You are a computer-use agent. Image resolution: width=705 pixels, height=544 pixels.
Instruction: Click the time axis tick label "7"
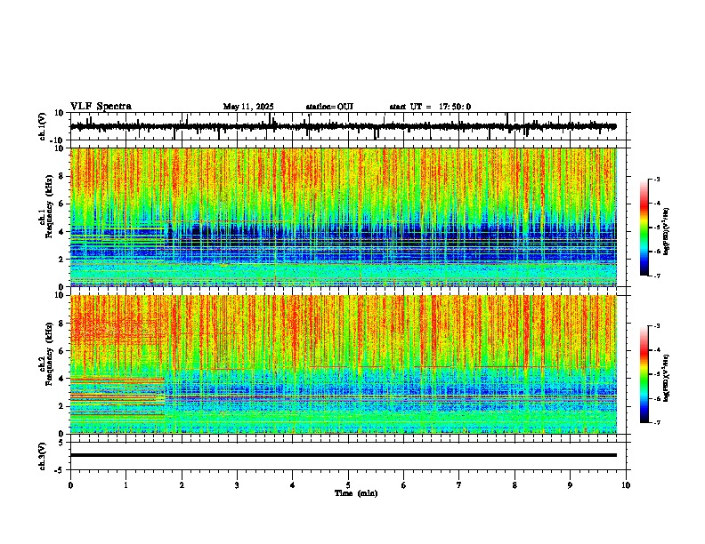(459, 485)
